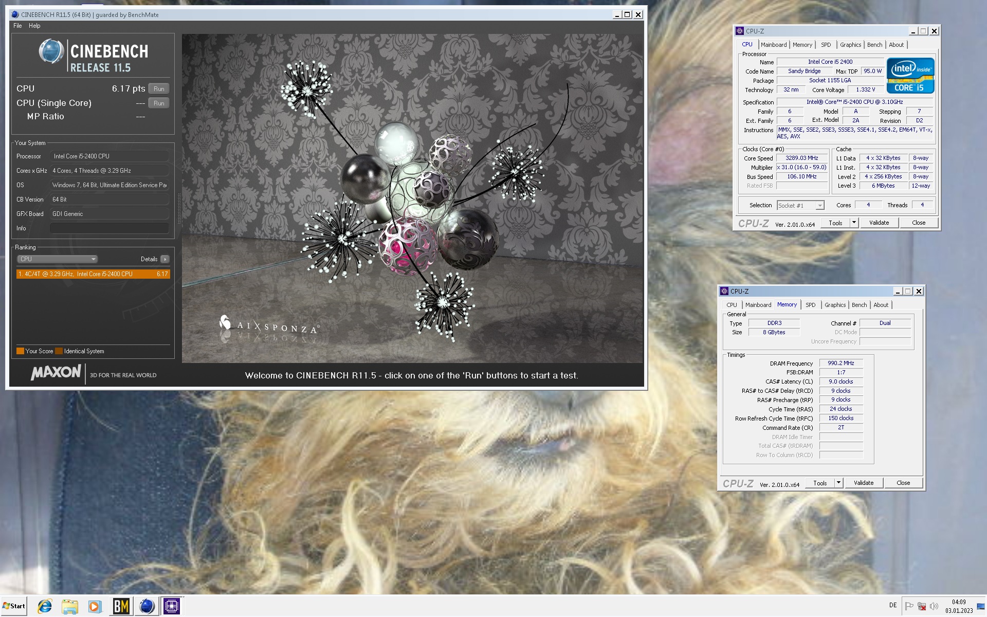Open the File menu in Cinebench
The width and height of the screenshot is (987, 617).
click(x=17, y=26)
